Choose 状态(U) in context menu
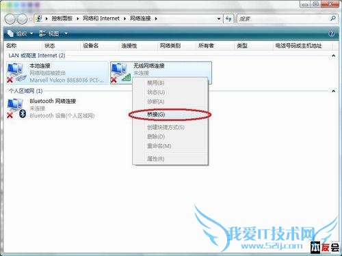The height and width of the screenshot is (256, 342). [170, 92]
